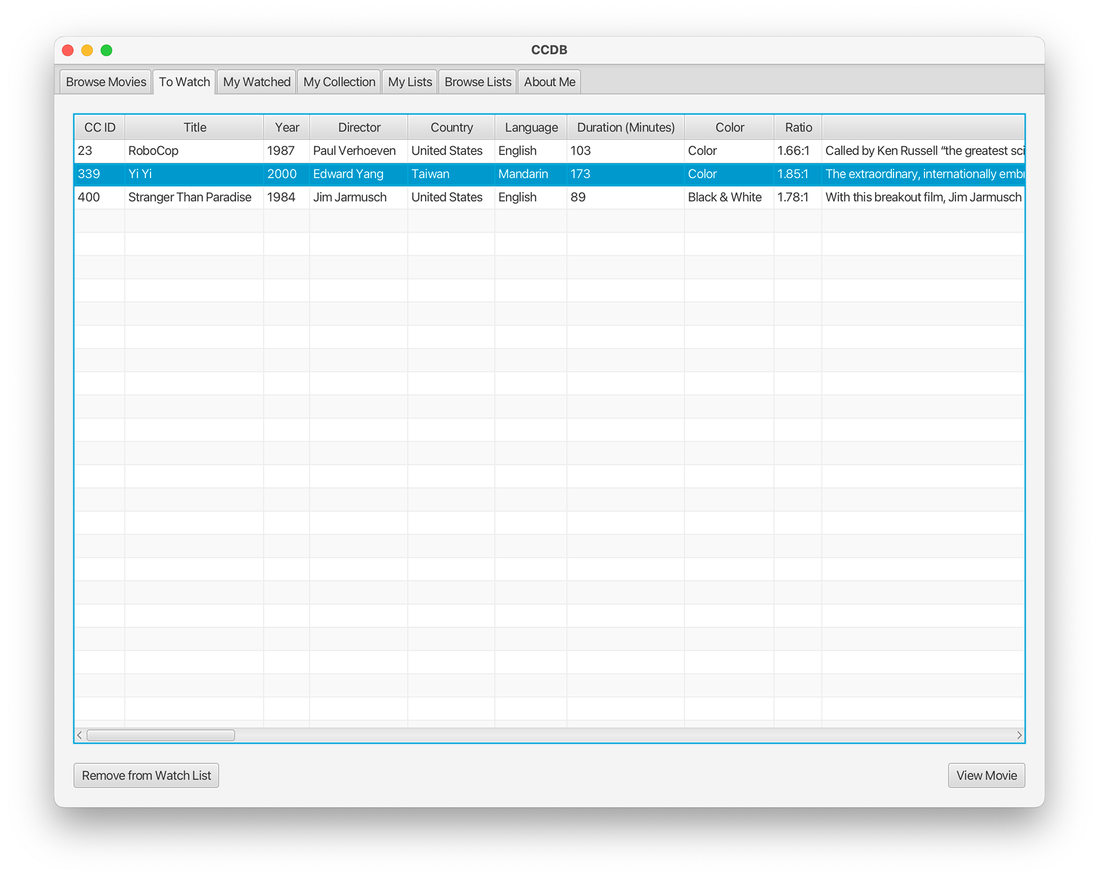
Task: Click the Black & White color cell
Action: point(729,197)
